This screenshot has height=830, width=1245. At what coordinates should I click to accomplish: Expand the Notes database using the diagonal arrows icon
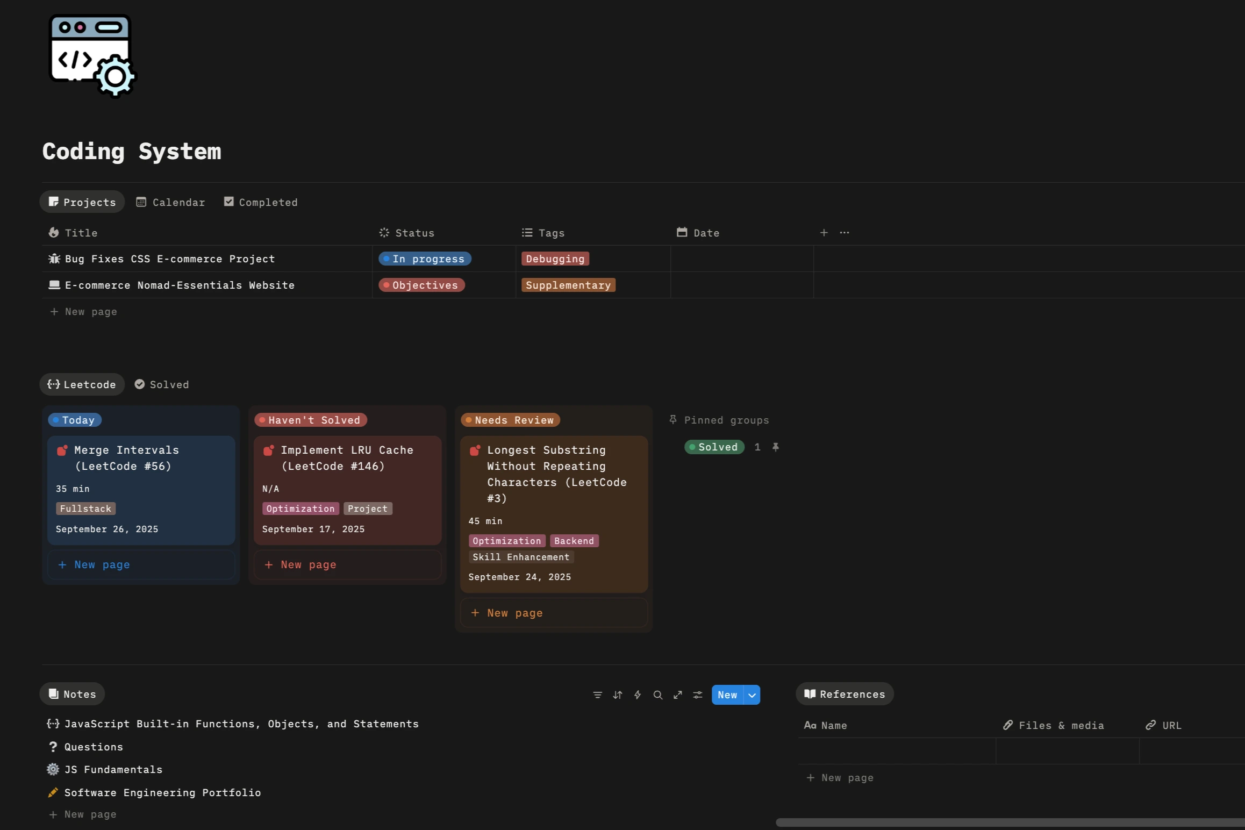click(x=677, y=695)
